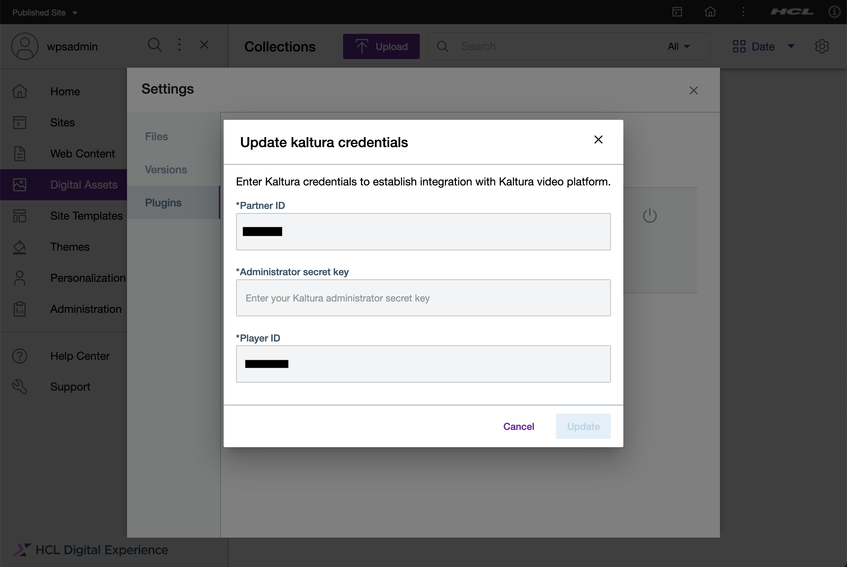847x567 pixels.
Task: Open the Themes section
Action: [69, 247]
